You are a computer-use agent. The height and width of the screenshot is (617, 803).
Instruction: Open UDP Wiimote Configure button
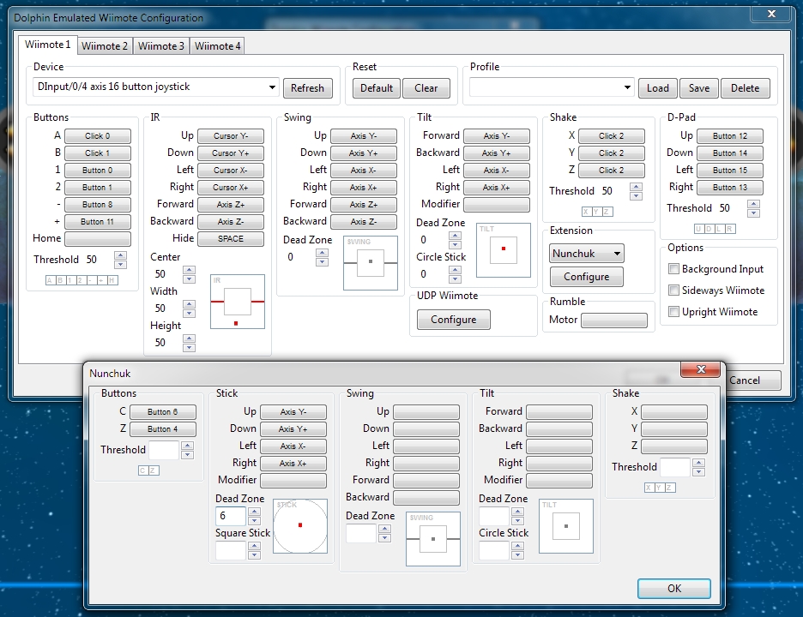pos(453,320)
